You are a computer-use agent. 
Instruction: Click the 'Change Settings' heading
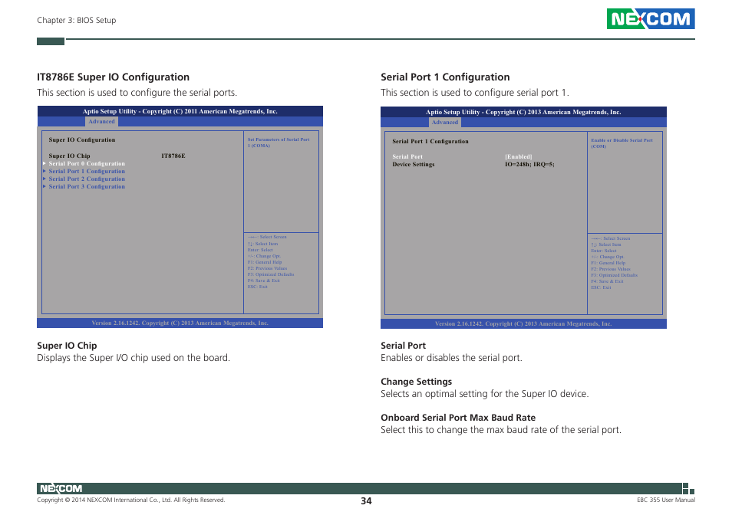pos(417,381)
